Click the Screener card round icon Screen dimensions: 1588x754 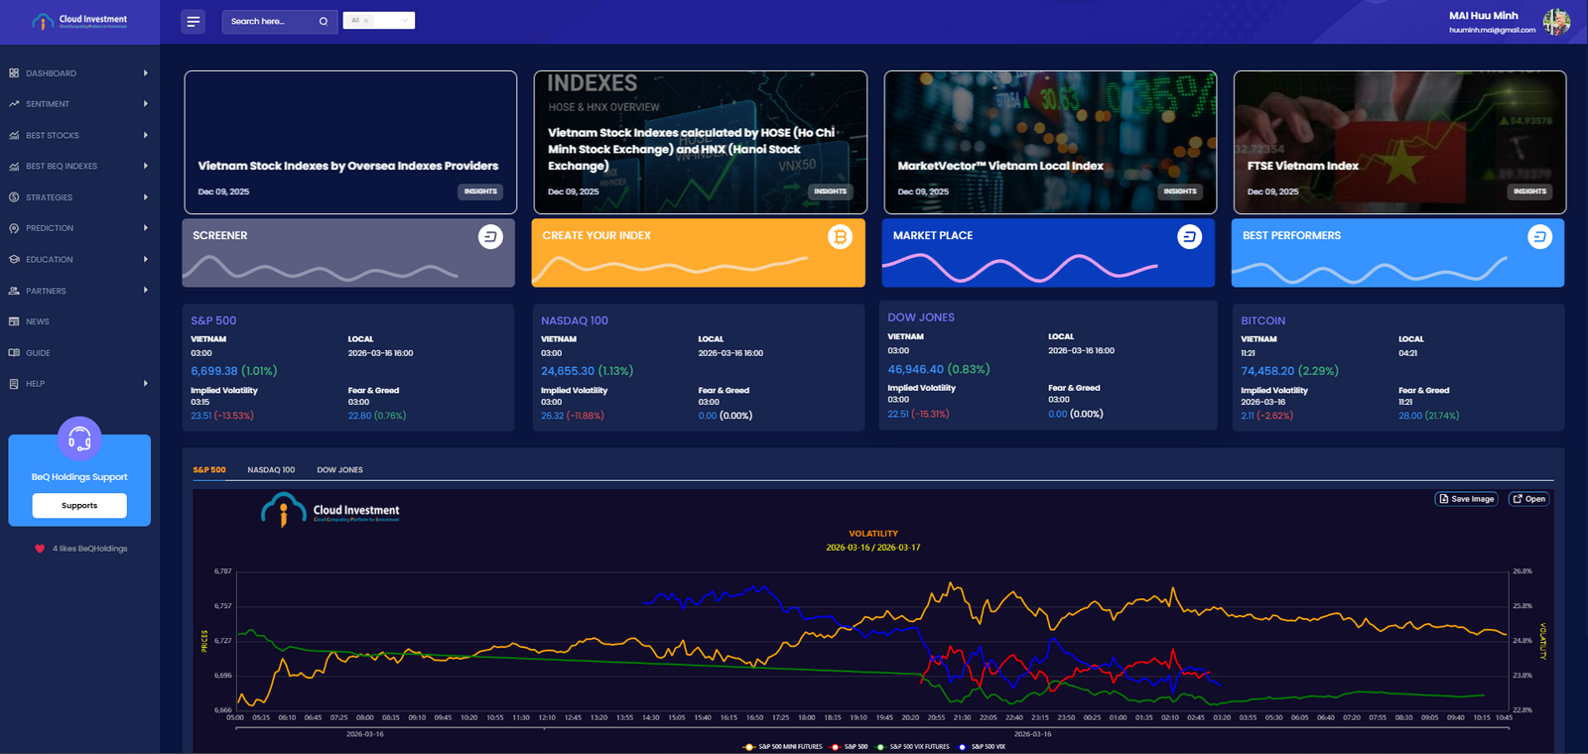coord(490,236)
